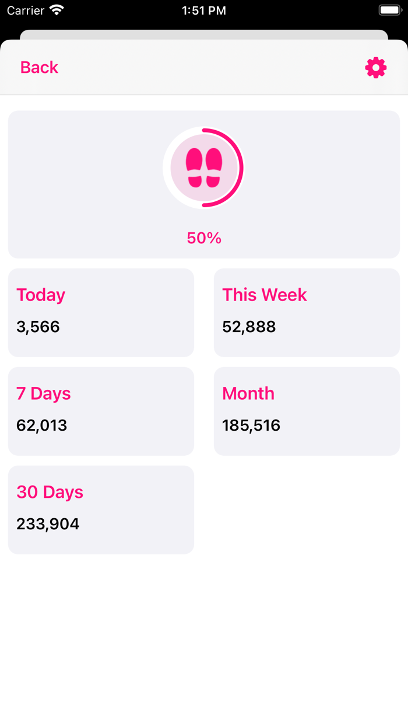The height and width of the screenshot is (726, 408).
Task: Open the settings gear icon
Action: click(x=376, y=67)
